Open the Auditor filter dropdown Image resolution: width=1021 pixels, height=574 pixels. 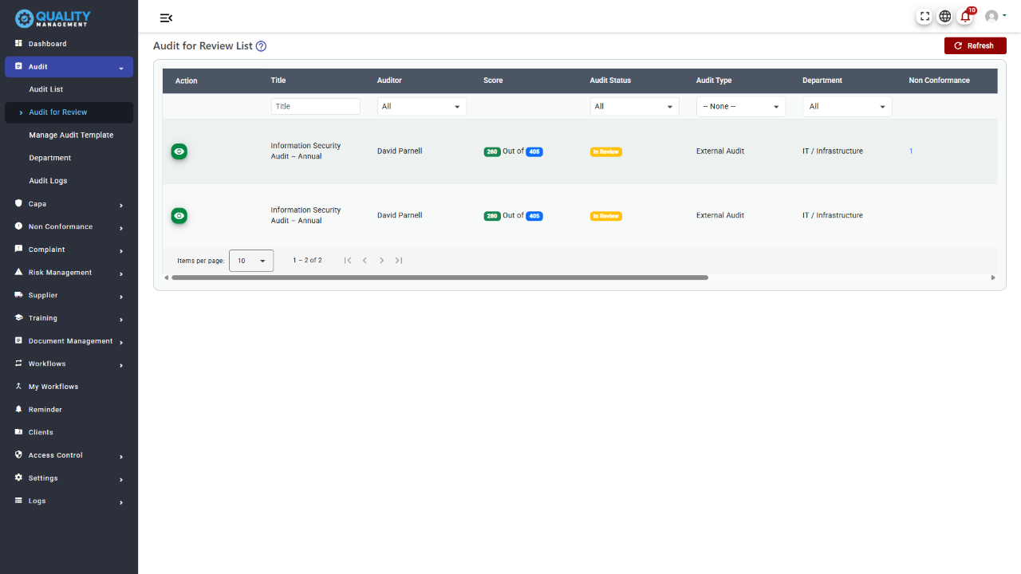click(x=421, y=107)
